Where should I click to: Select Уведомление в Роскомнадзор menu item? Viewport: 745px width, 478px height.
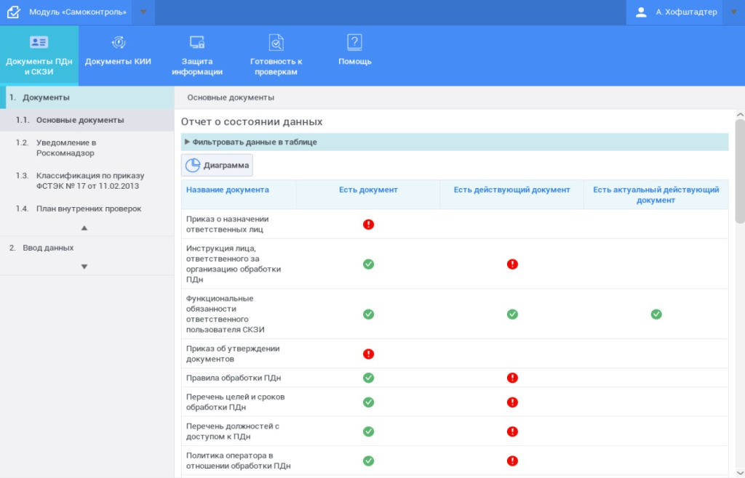tap(65, 147)
